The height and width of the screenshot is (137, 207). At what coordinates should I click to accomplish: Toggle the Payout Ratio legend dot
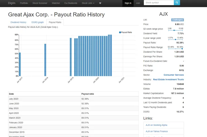(x=120, y=32)
